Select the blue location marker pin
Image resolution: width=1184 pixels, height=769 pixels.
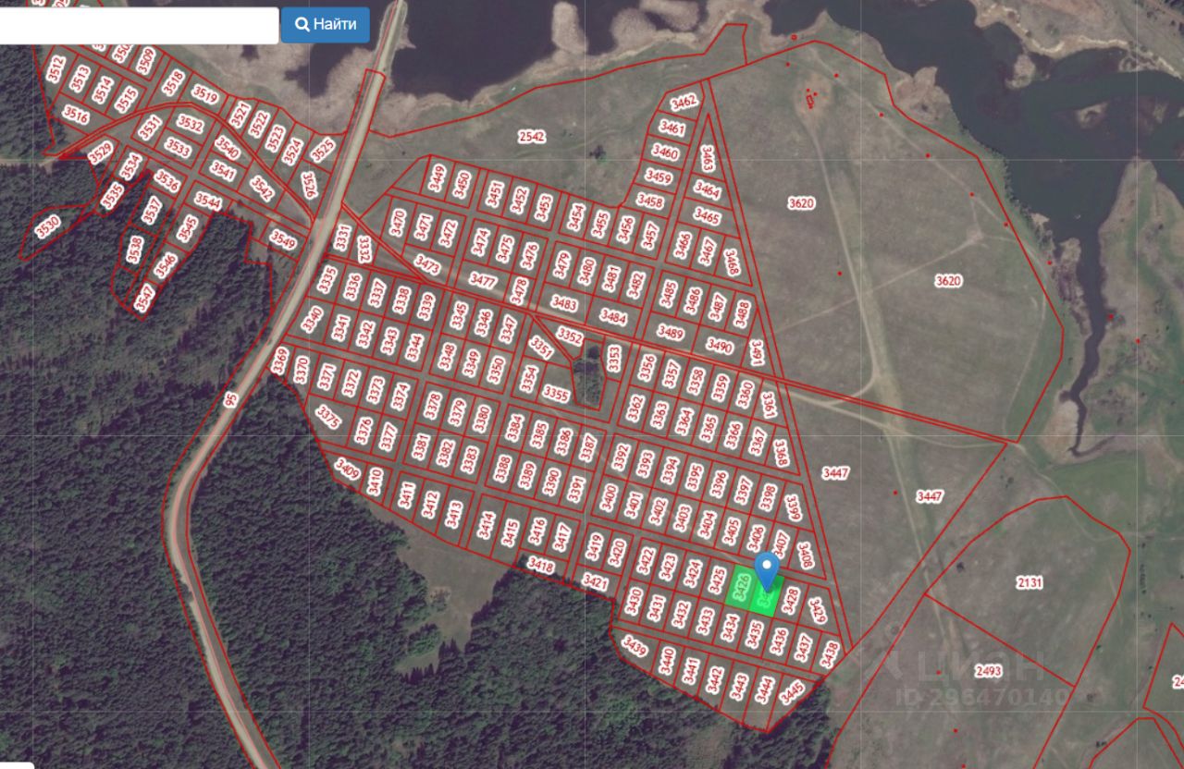click(x=766, y=569)
